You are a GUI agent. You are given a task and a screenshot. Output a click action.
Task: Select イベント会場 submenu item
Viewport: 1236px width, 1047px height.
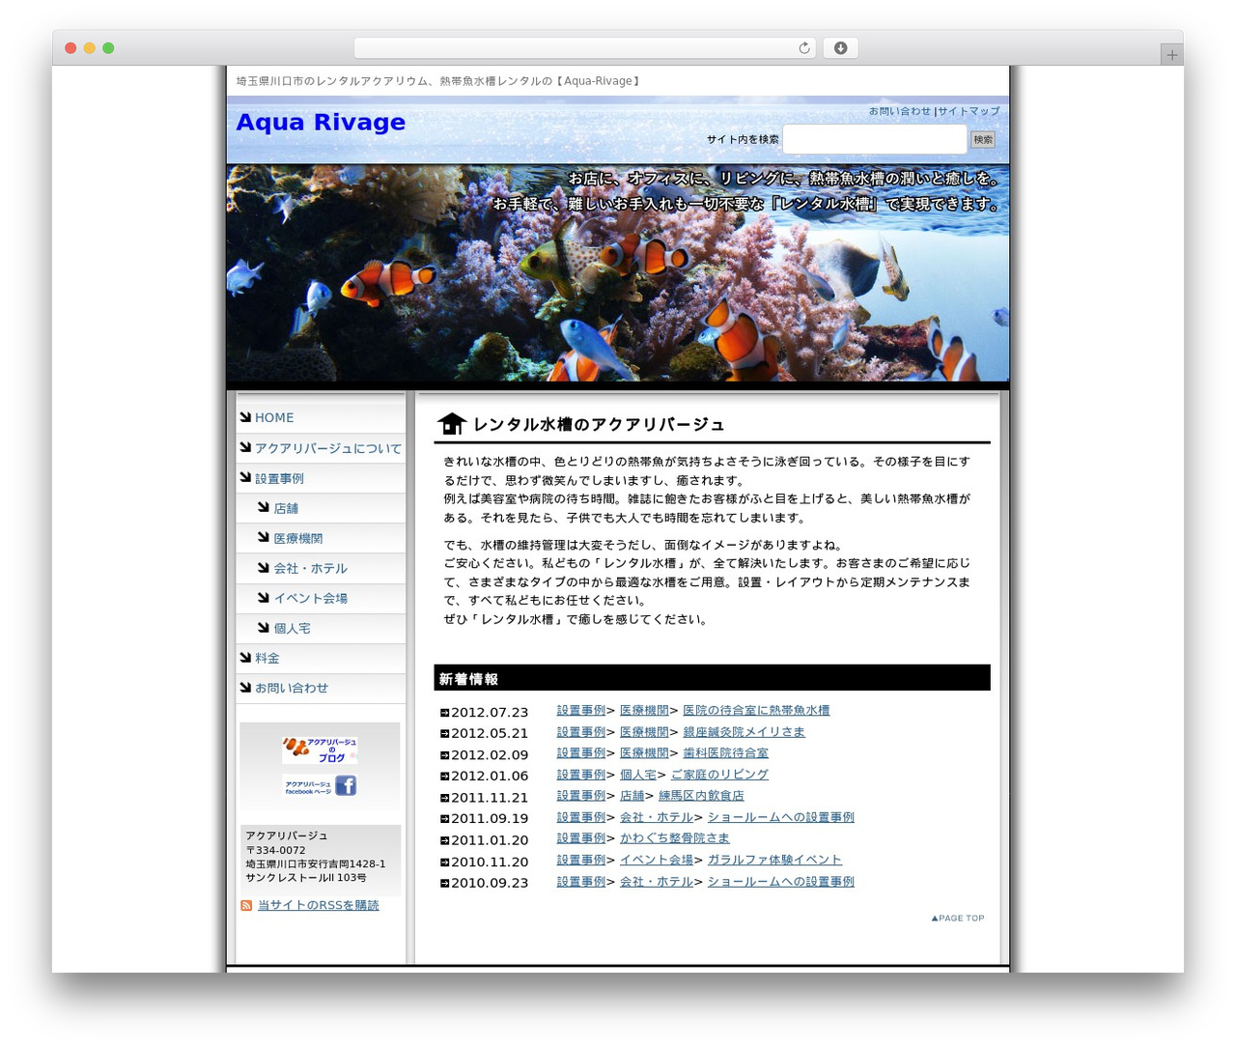[x=310, y=598]
